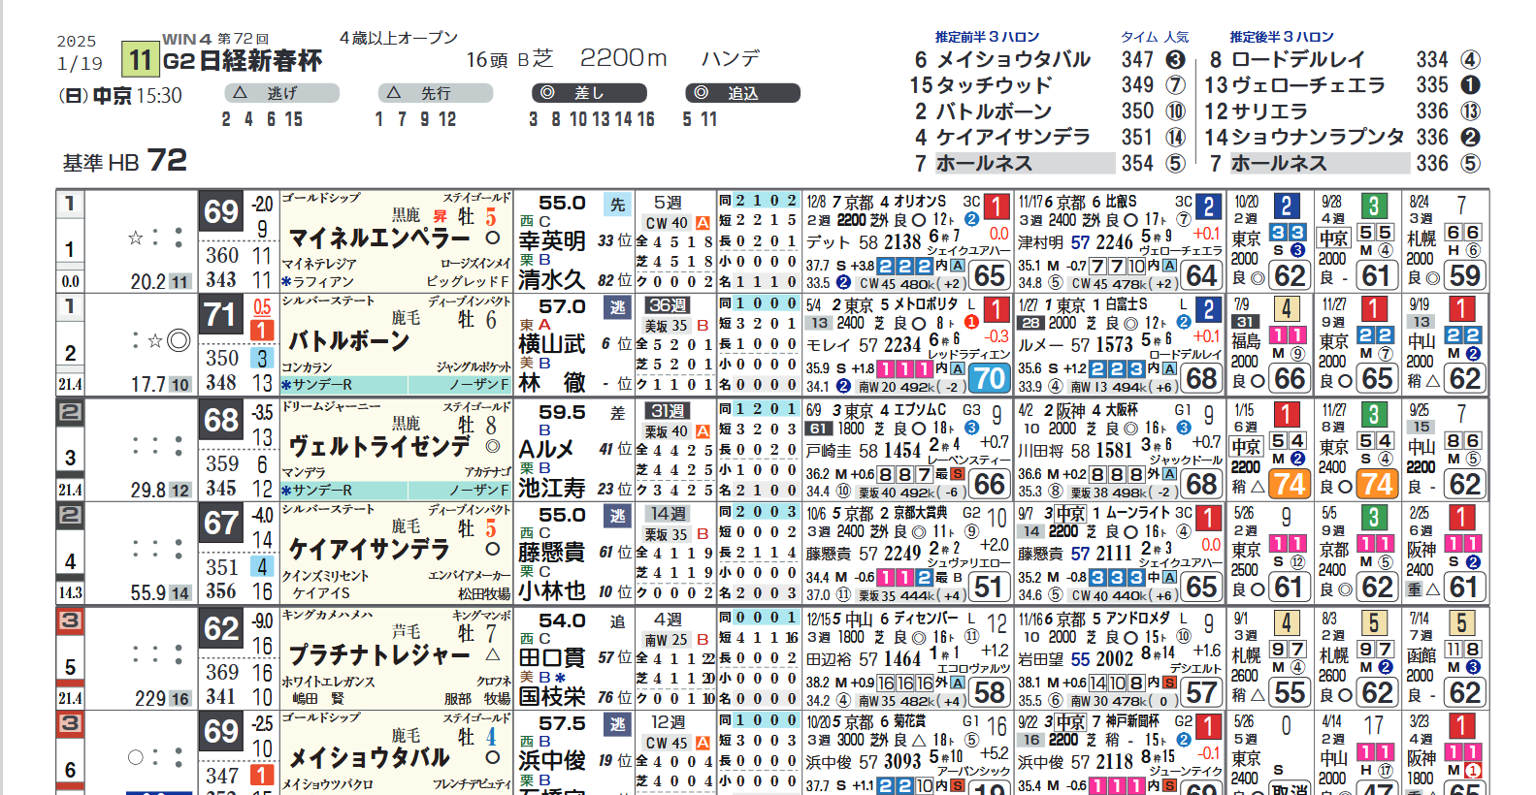Click horse name "マイネルエンペラー" in the table
This screenshot has width=1536, height=795.
(379, 238)
